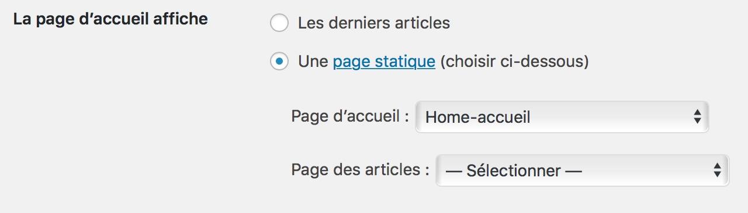The width and height of the screenshot is (748, 213).
Task: Click the up-down arrows of the Sélectionner select
Action: coord(718,171)
